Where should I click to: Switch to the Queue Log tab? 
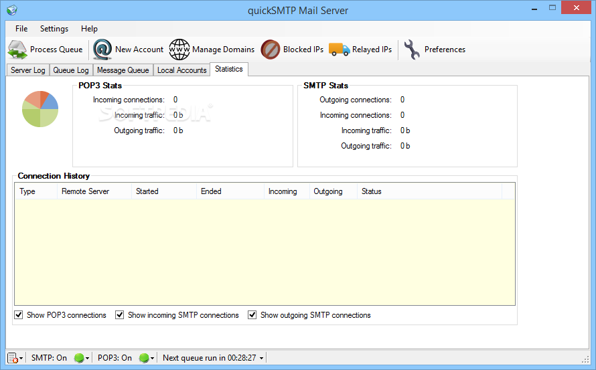71,70
